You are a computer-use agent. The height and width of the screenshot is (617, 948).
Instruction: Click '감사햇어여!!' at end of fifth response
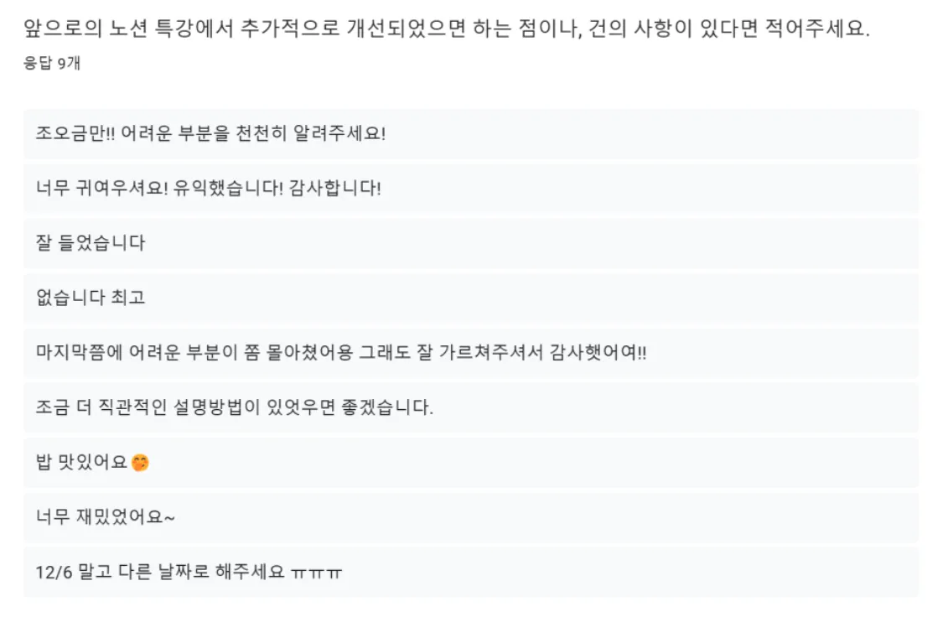tap(598, 353)
